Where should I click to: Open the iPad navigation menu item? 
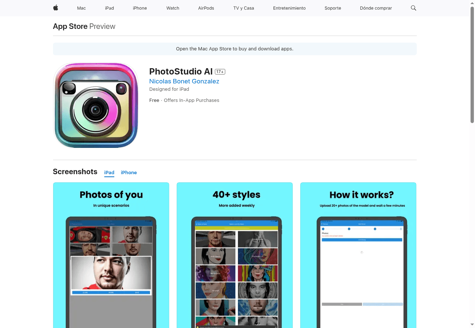[x=109, y=8]
